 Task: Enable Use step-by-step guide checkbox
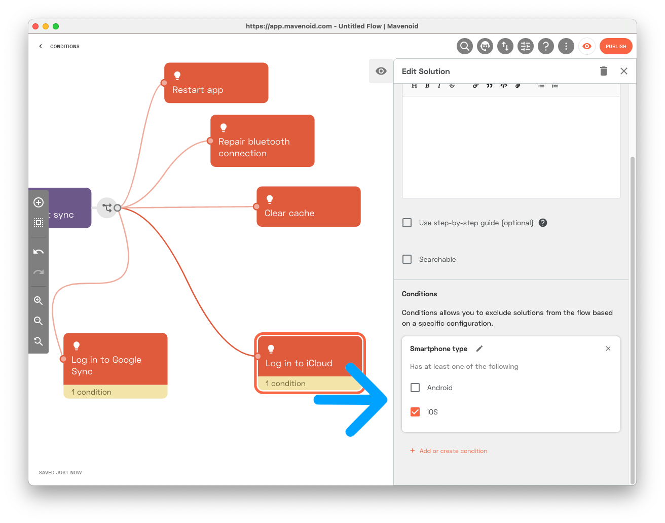407,223
